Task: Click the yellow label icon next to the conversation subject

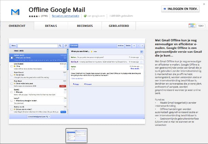Action: point(91,51)
